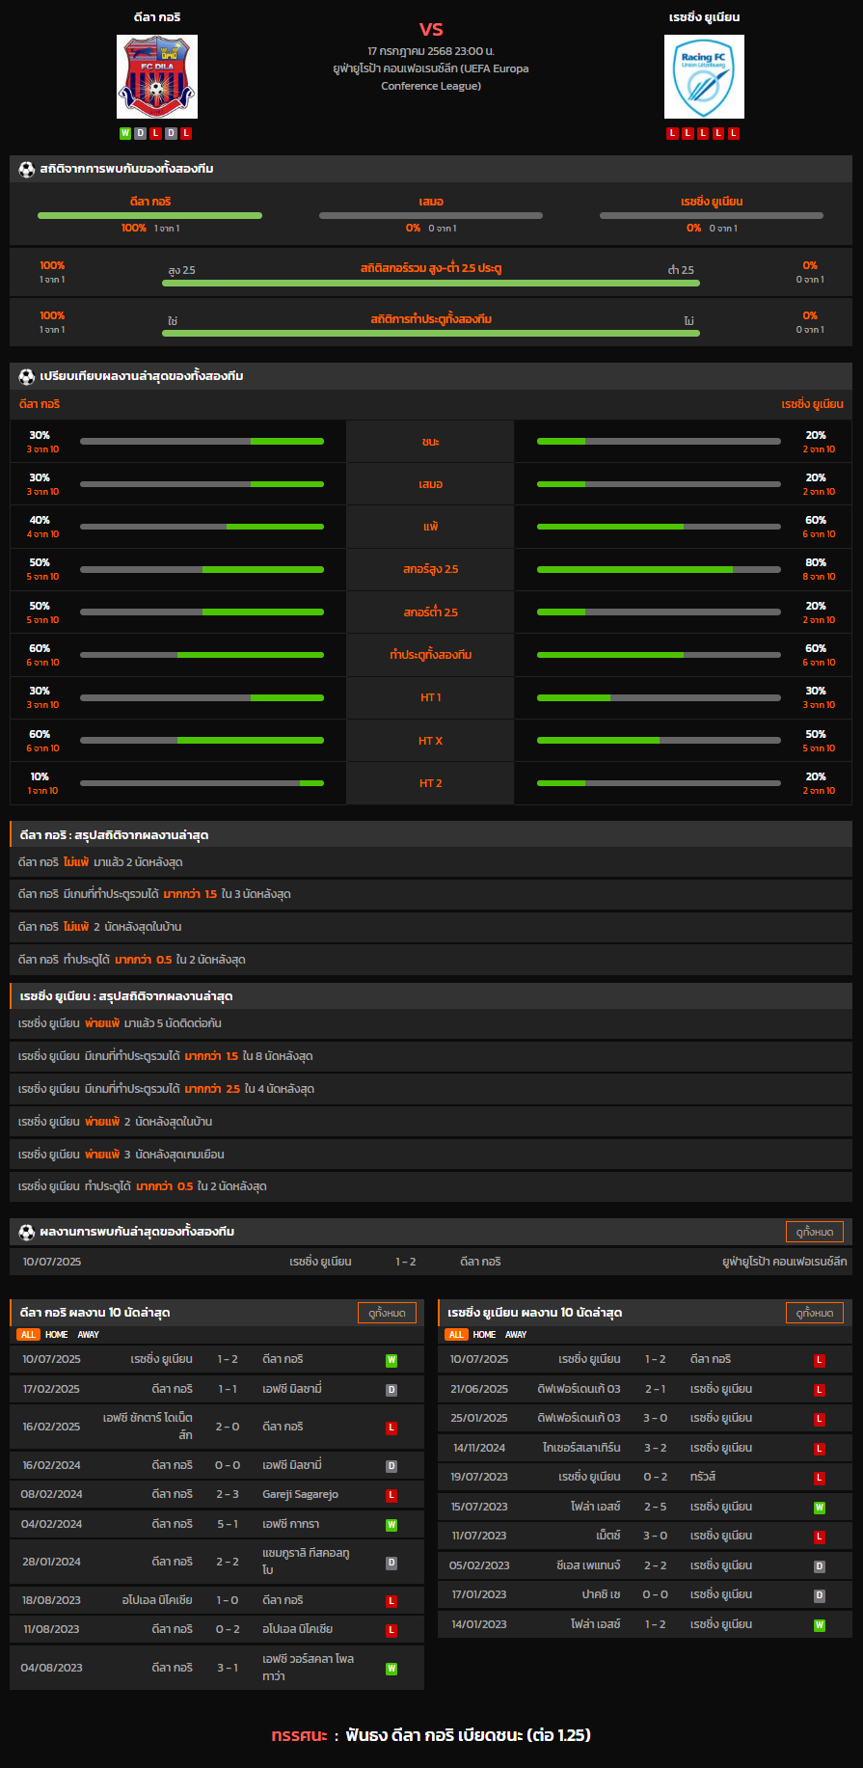Click the Racing FC Union Luxembourg logo
Viewport: 863px width, 1768px height.
tap(704, 76)
